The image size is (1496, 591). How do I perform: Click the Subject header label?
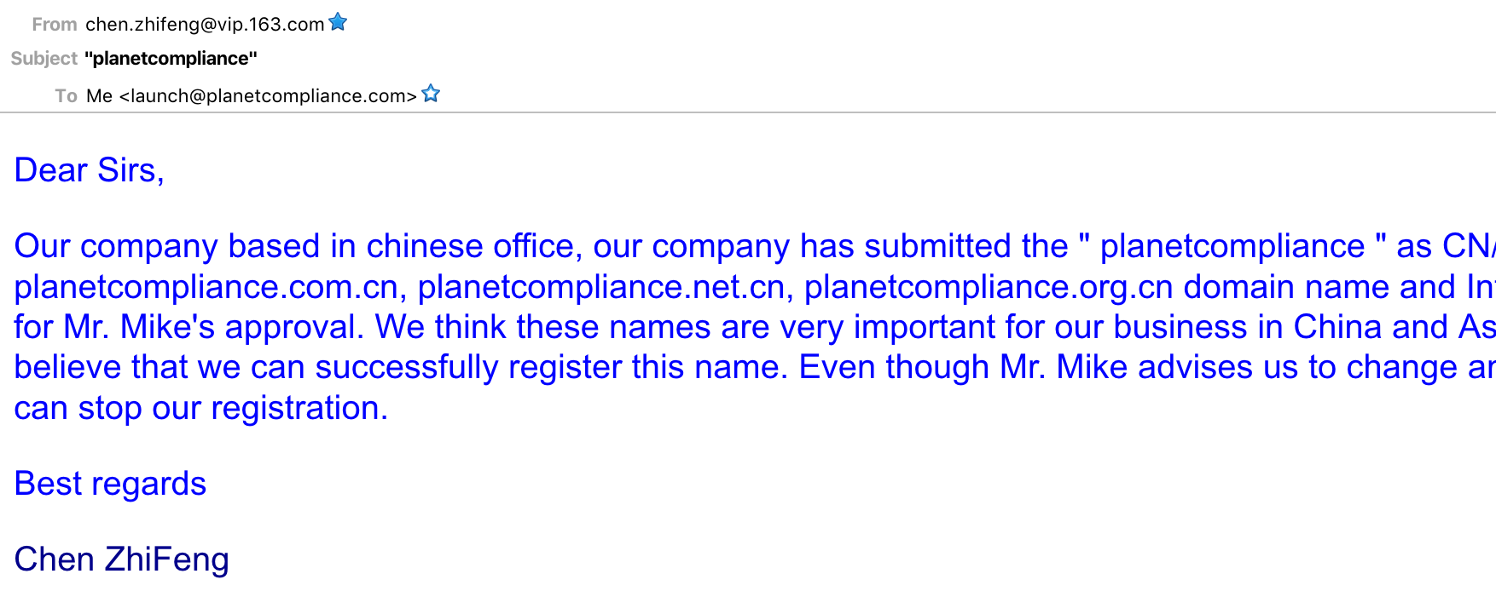point(44,59)
